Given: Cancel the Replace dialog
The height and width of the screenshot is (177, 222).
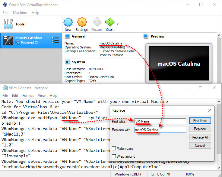Looking at the screenshot, I should [x=200, y=146].
